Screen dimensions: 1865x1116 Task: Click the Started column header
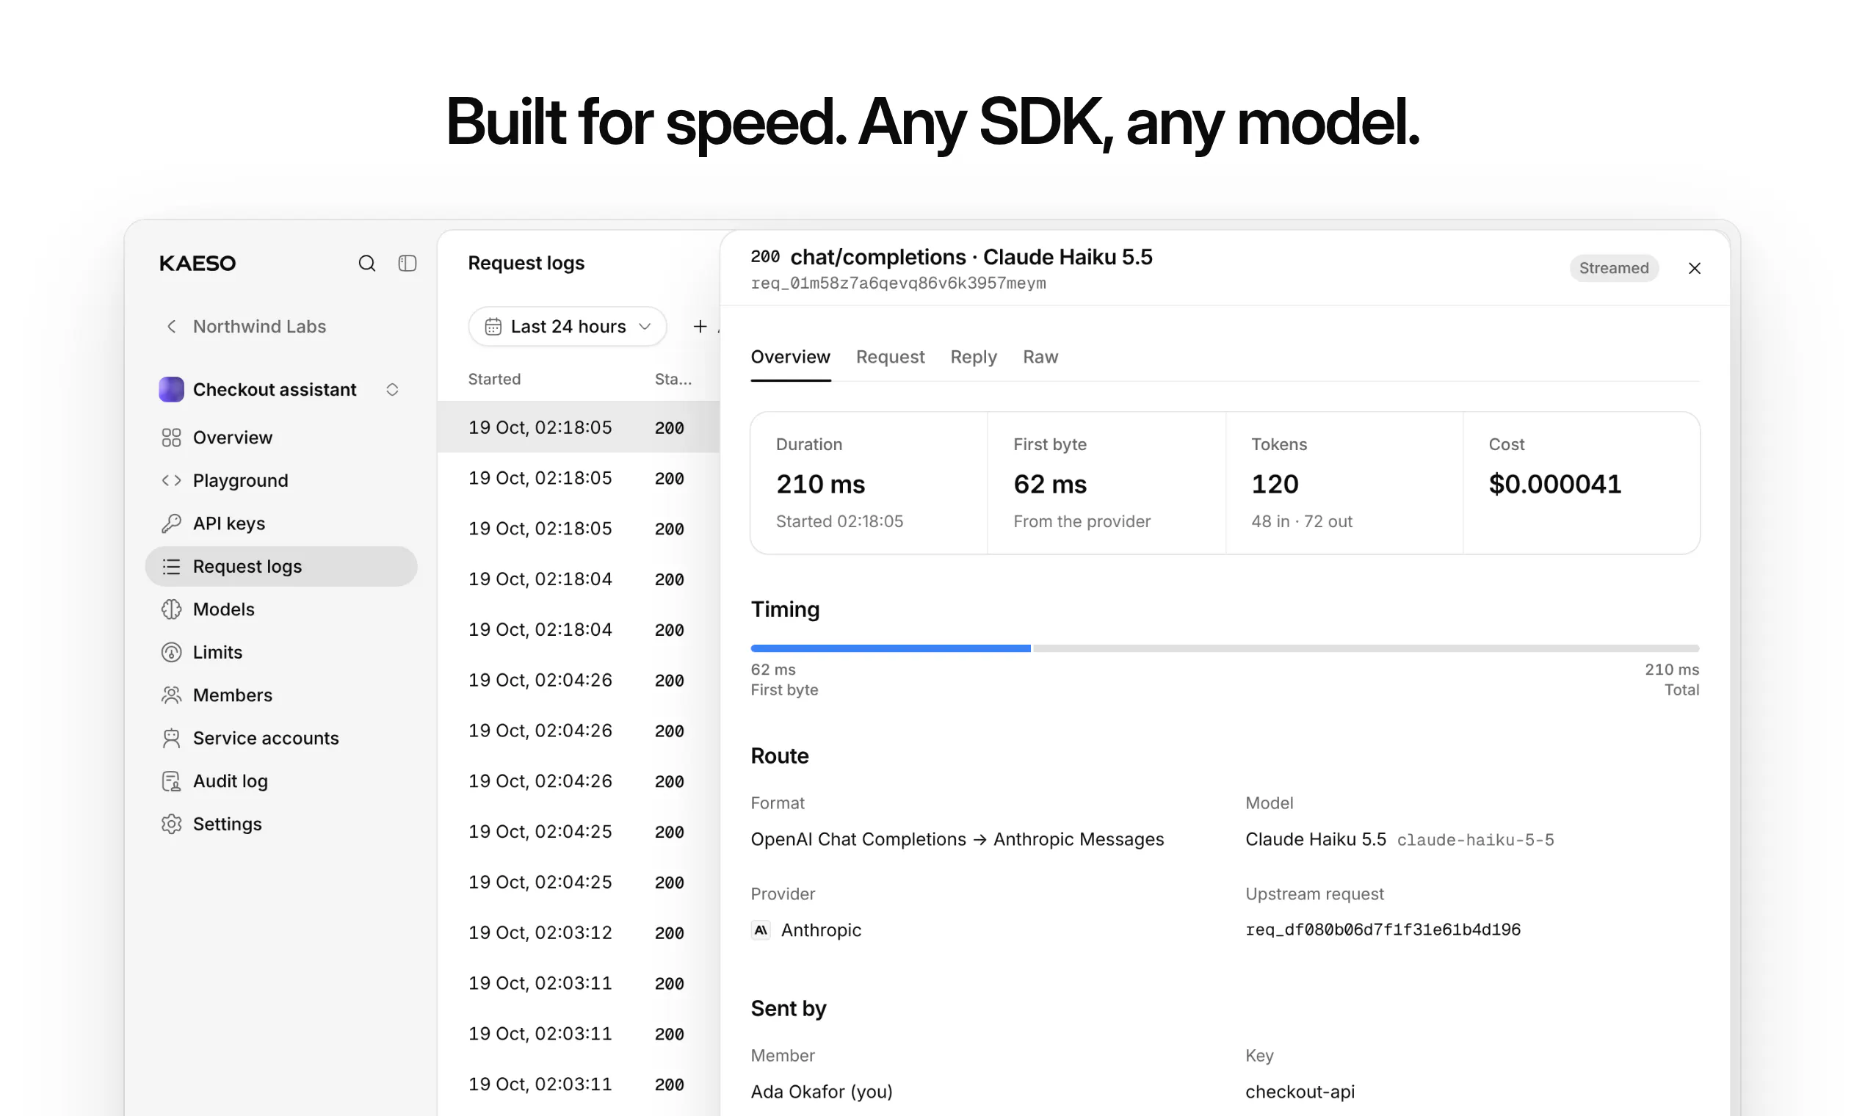coord(494,379)
